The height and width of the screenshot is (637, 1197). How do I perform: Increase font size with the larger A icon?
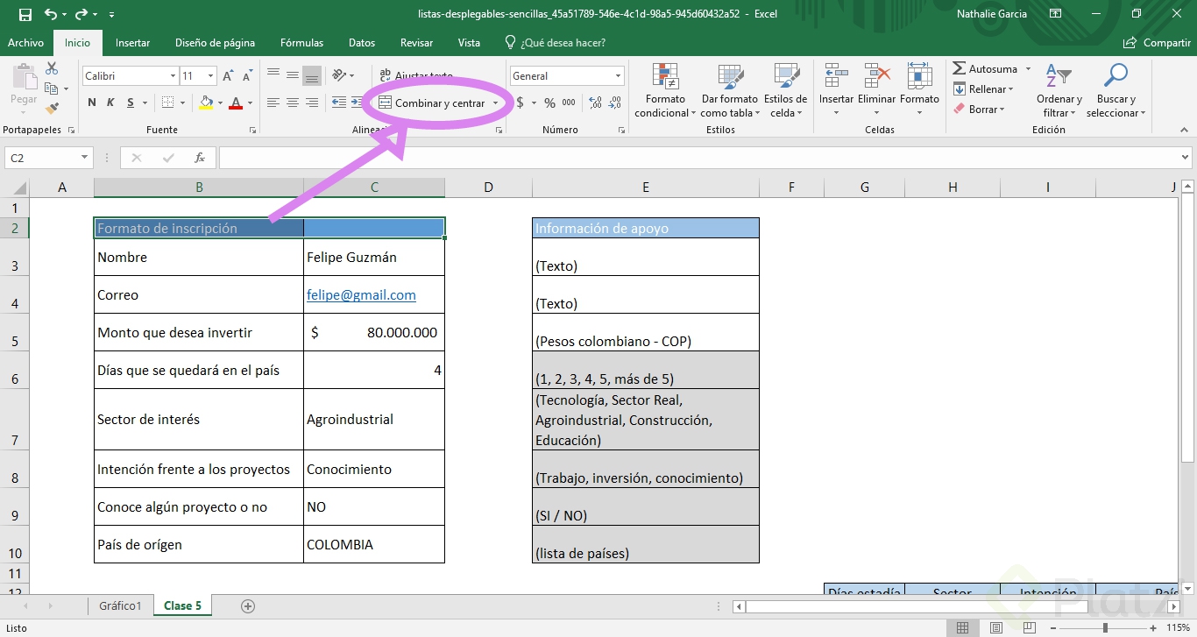click(227, 76)
